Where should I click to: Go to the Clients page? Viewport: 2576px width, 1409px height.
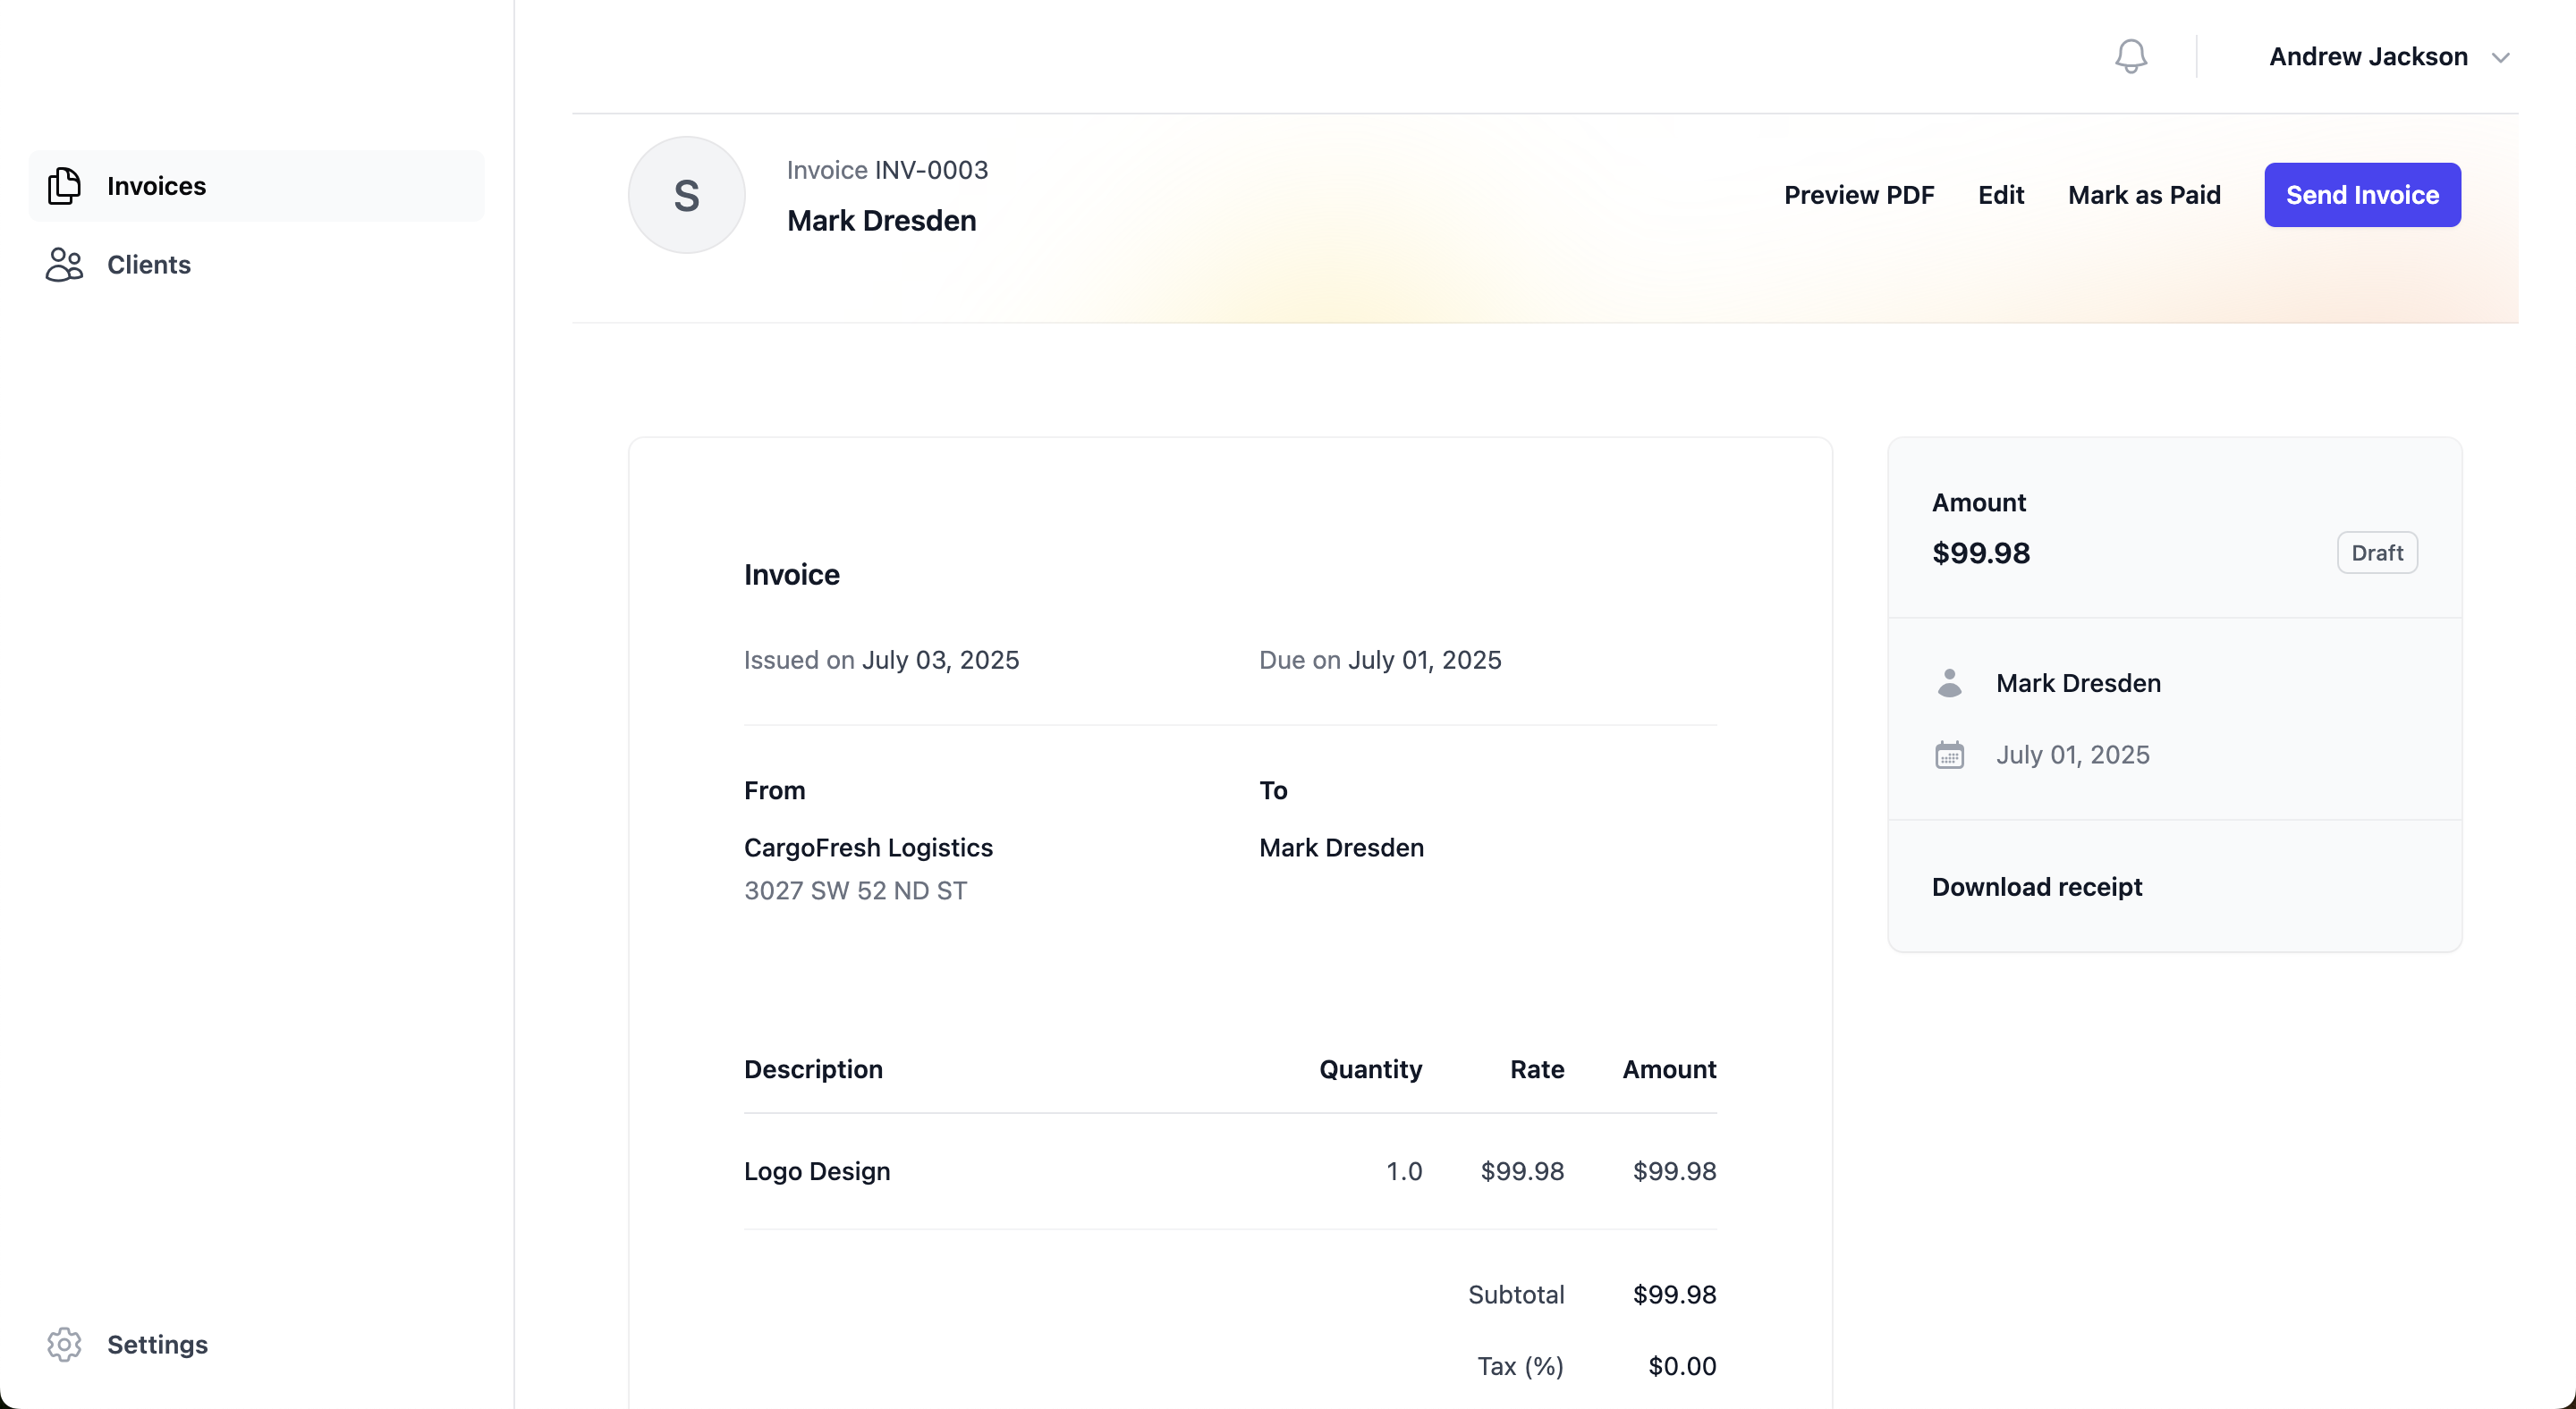point(148,265)
